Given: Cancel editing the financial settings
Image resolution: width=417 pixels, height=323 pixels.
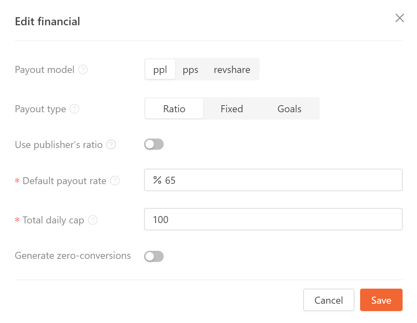Looking at the screenshot, I should [x=328, y=300].
